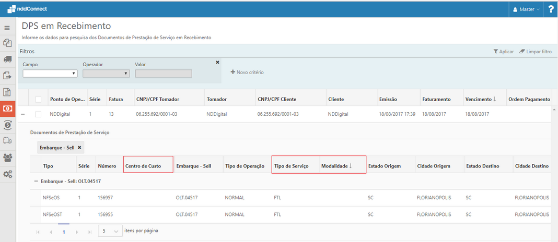Remove the Embarque - Sell grouping tag
The width and height of the screenshot is (558, 242).
coord(79,148)
